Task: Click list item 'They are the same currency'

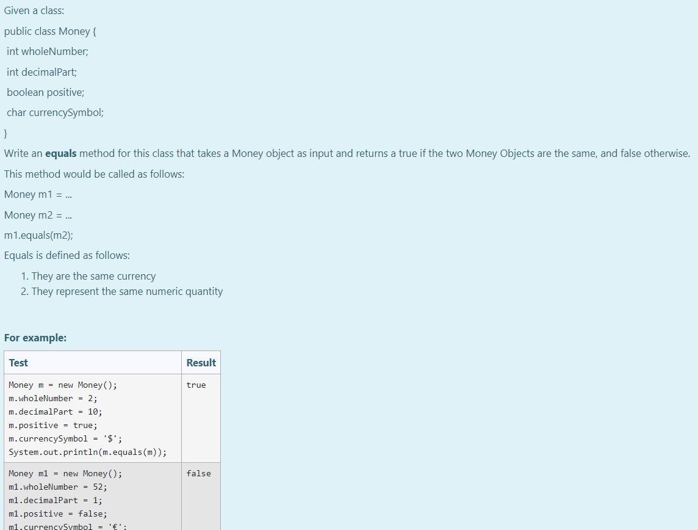Action: (93, 276)
